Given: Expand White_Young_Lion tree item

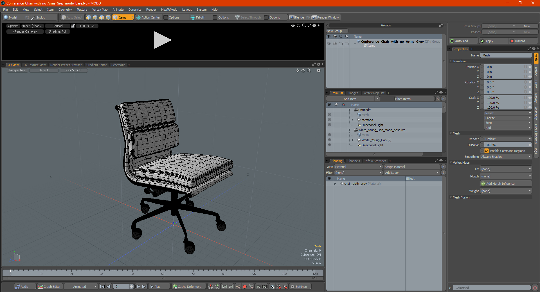Looking at the screenshot, I should (353, 140).
